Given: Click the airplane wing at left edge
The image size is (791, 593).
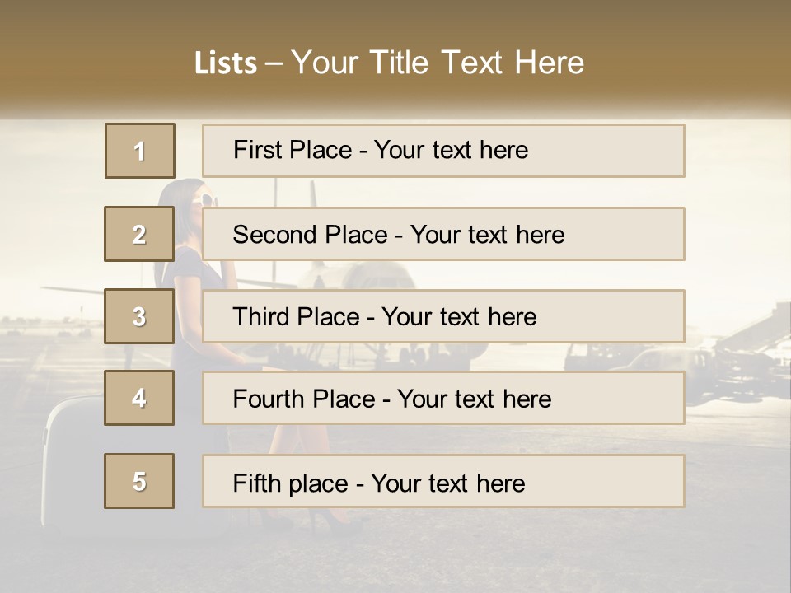Looking at the screenshot, I should click(x=74, y=288).
